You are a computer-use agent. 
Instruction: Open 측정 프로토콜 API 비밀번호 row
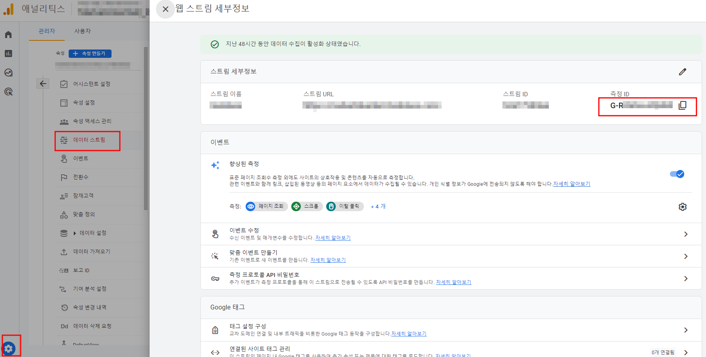tap(451, 279)
